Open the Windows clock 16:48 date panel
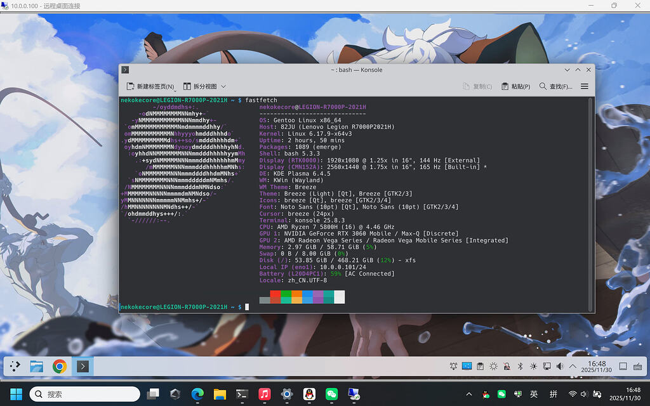 (625, 394)
